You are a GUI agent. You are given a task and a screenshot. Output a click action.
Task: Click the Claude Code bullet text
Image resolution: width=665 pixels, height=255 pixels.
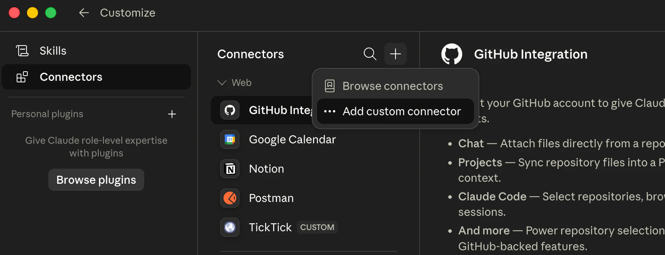(x=492, y=196)
